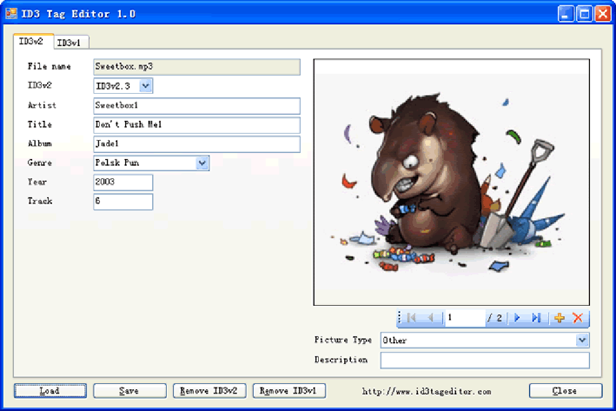Click the Close button
616x411 pixels.
(565, 391)
